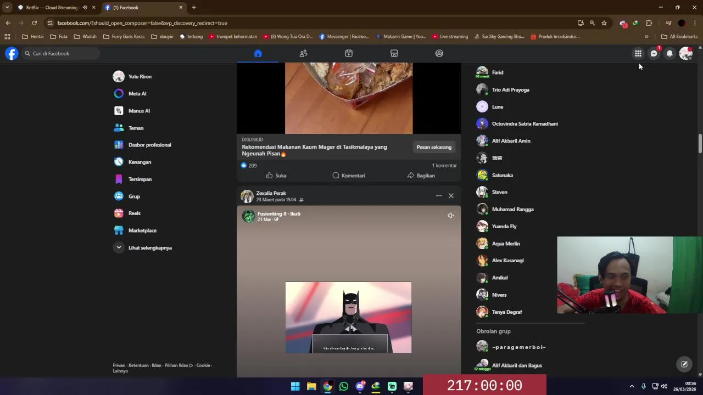
Task: Open the Windows Start menu
Action: click(295, 386)
